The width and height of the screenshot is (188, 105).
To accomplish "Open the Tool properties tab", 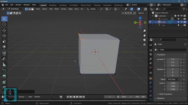I will click(x=151, y=45).
